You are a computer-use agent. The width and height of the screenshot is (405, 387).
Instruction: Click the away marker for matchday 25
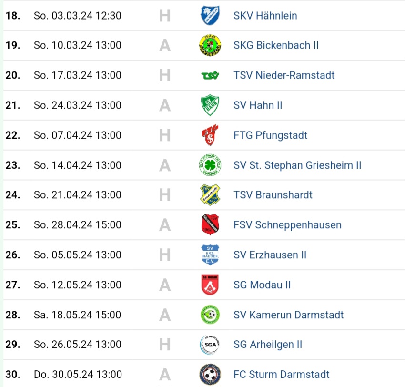click(165, 225)
